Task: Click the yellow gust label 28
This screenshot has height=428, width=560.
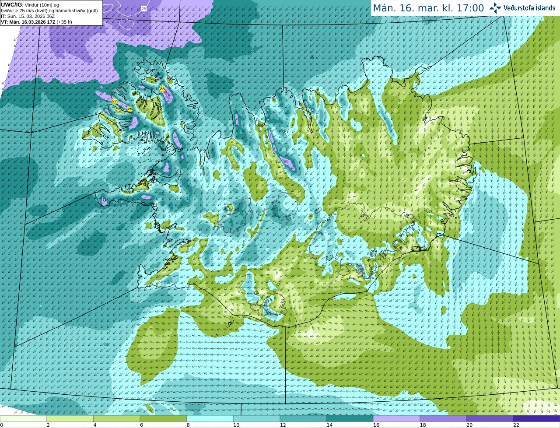Action: [x=162, y=89]
